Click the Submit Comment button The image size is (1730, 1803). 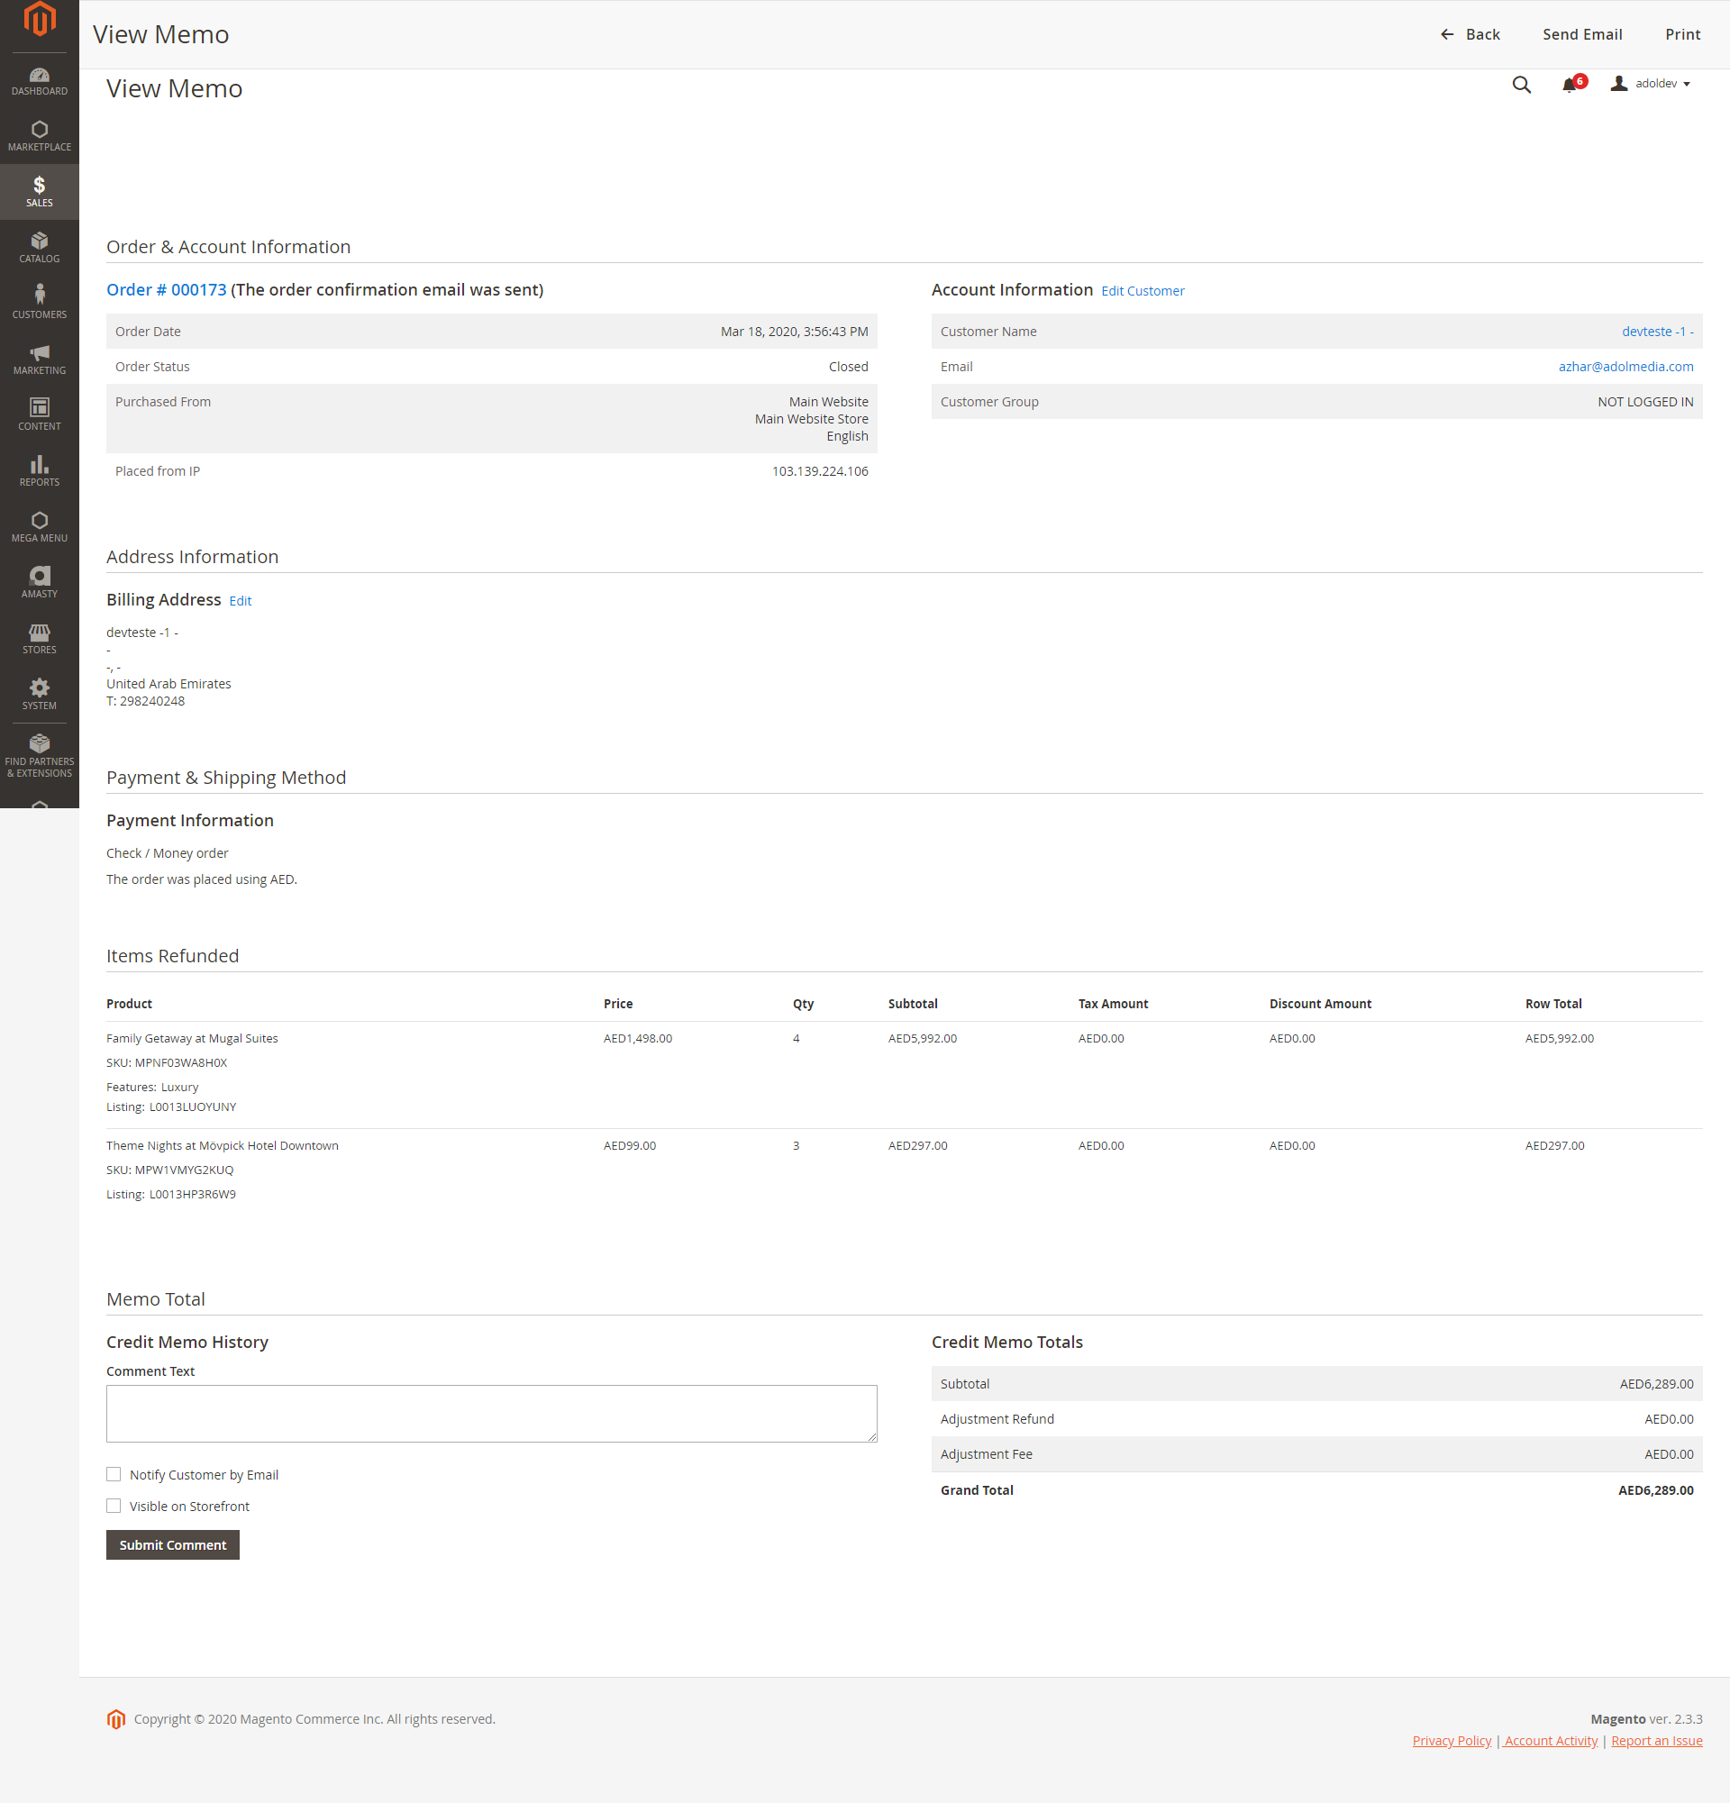coord(173,1544)
